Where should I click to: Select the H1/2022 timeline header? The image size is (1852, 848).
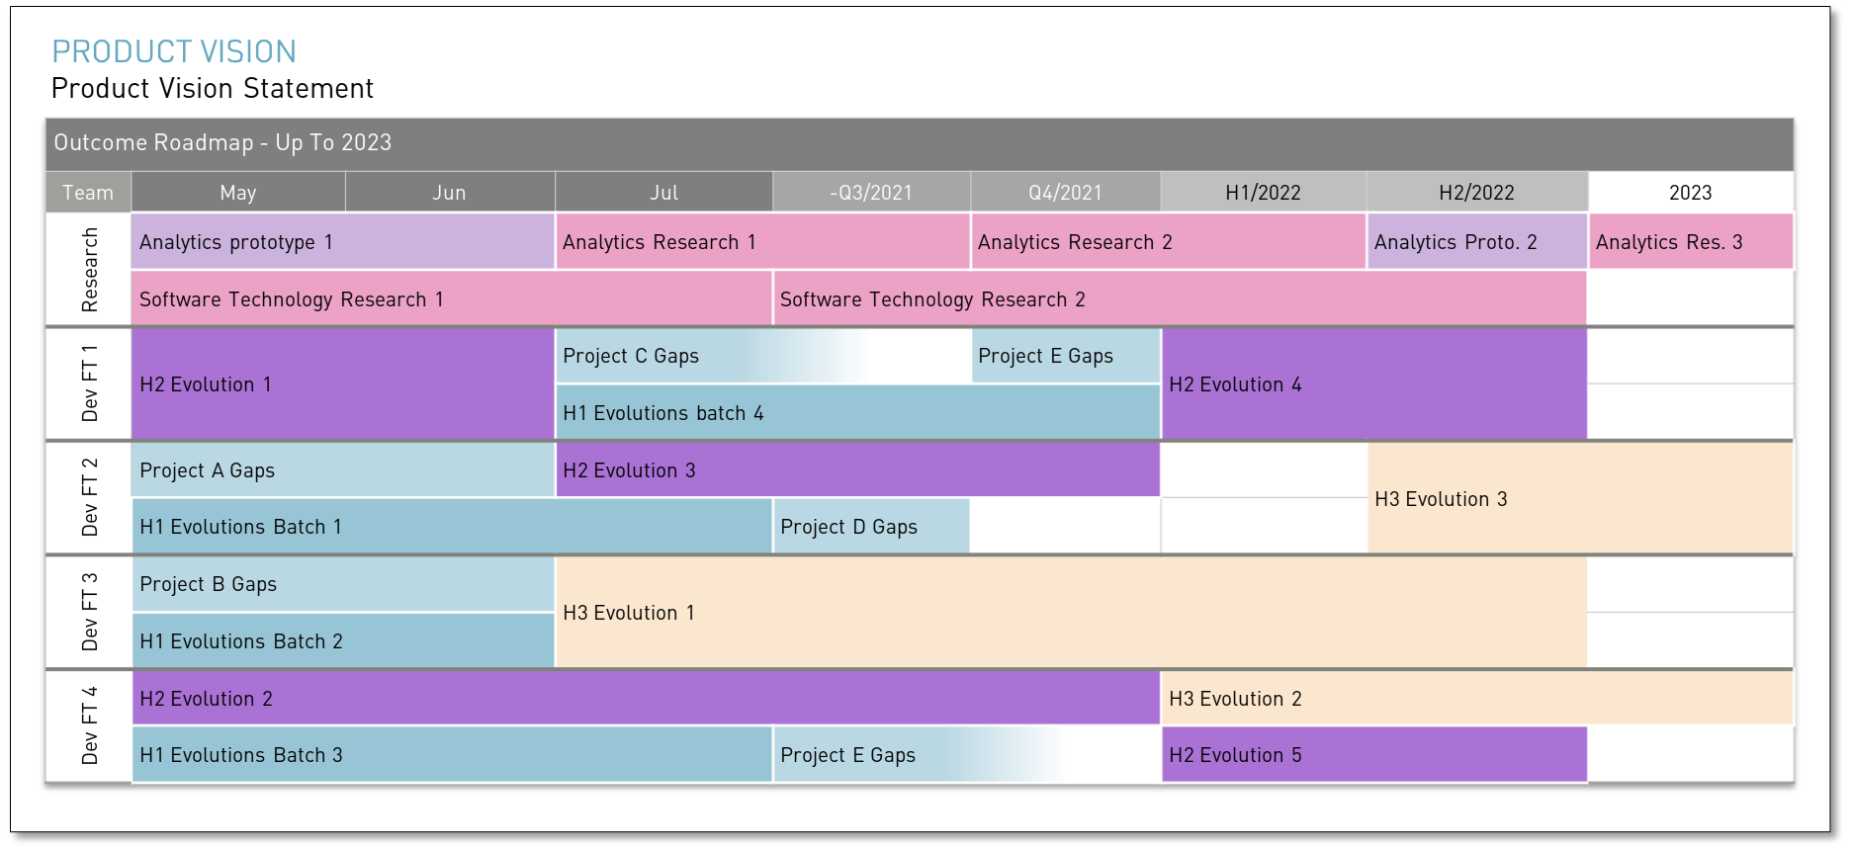[x=1263, y=193]
